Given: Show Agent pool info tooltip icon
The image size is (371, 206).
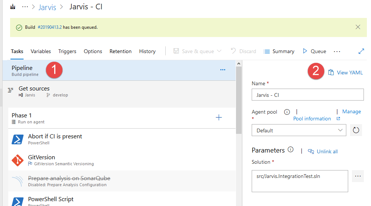Looking at the screenshot, I should pos(287,112).
